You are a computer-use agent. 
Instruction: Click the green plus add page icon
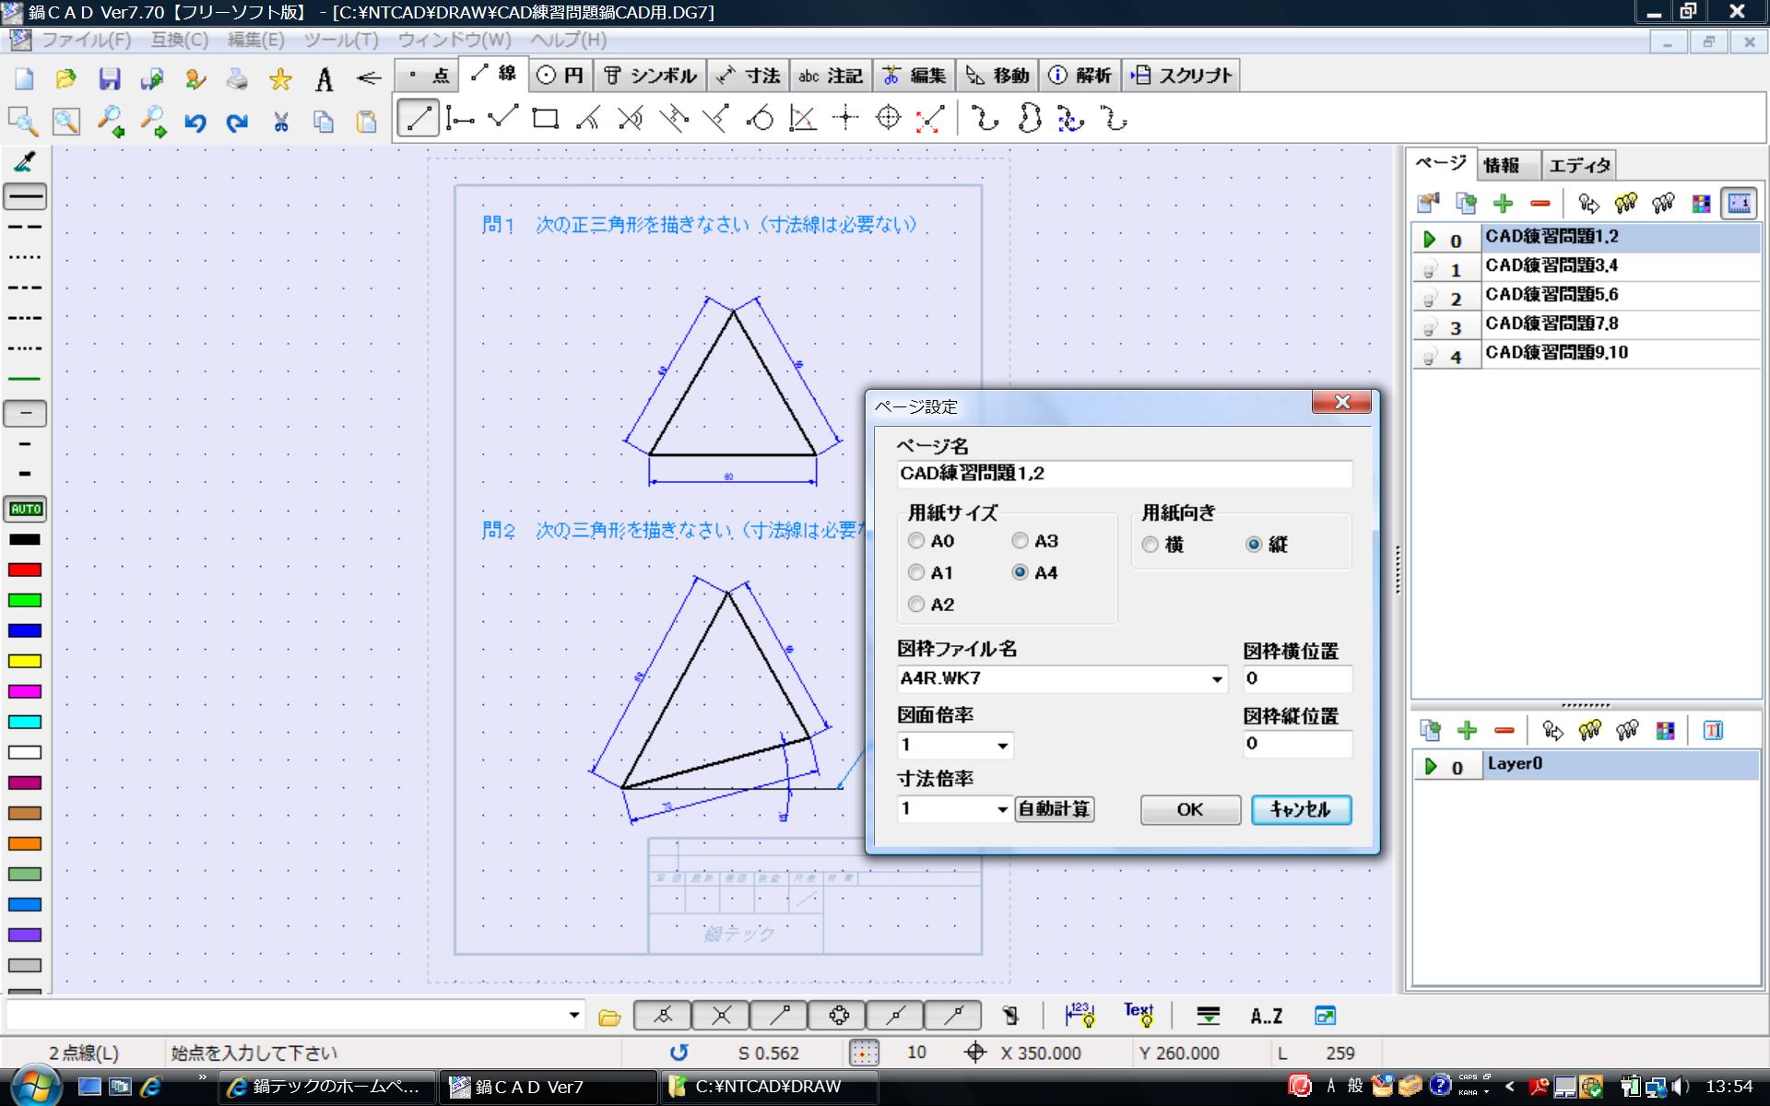click(1503, 204)
